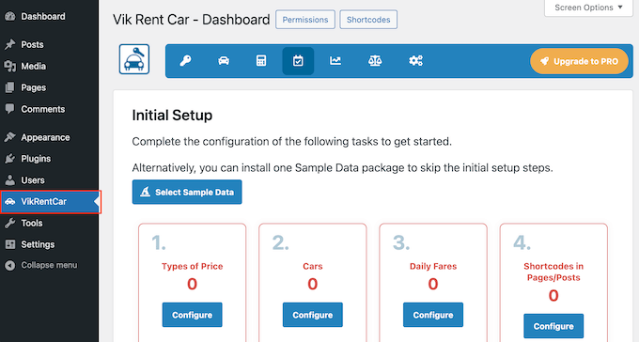Configure Shortcodes in Pages/Posts step
The height and width of the screenshot is (342, 639).
pos(553,326)
